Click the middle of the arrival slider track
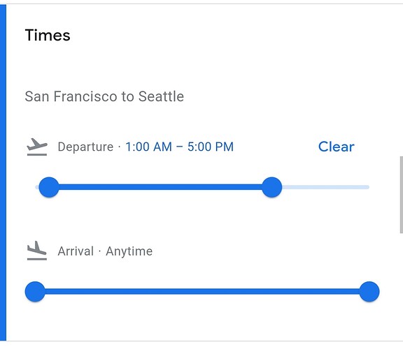The height and width of the screenshot is (349, 403). [202, 292]
